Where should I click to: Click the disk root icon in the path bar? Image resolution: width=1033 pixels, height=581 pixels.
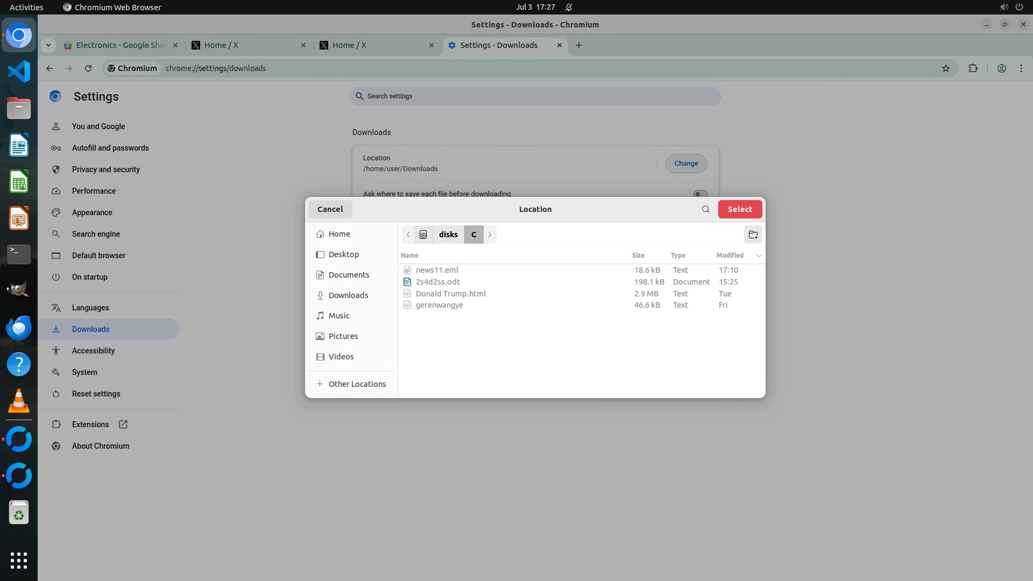423,235
